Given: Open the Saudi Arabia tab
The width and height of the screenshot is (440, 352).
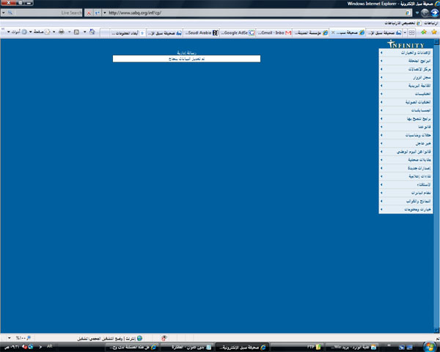Looking at the screenshot, I should pos(202,33).
